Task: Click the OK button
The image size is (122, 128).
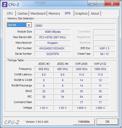Action: (x=107, y=122)
